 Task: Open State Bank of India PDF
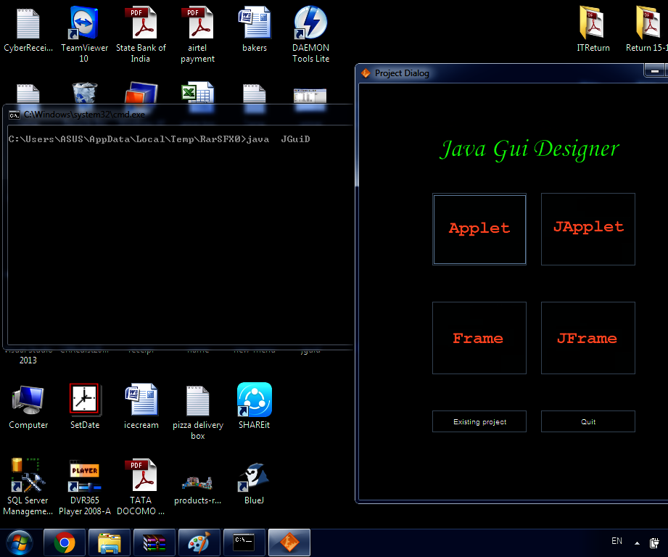[141, 34]
